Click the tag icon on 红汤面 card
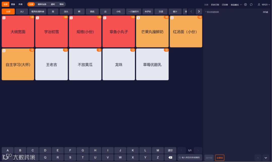Screen dimensions: 272x162 pyautogui.click(x=172, y=18)
